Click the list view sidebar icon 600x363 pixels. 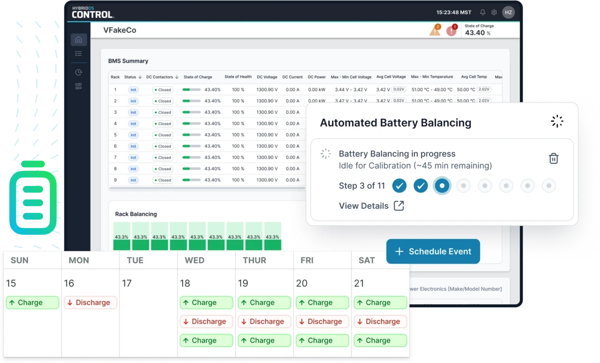[78, 54]
